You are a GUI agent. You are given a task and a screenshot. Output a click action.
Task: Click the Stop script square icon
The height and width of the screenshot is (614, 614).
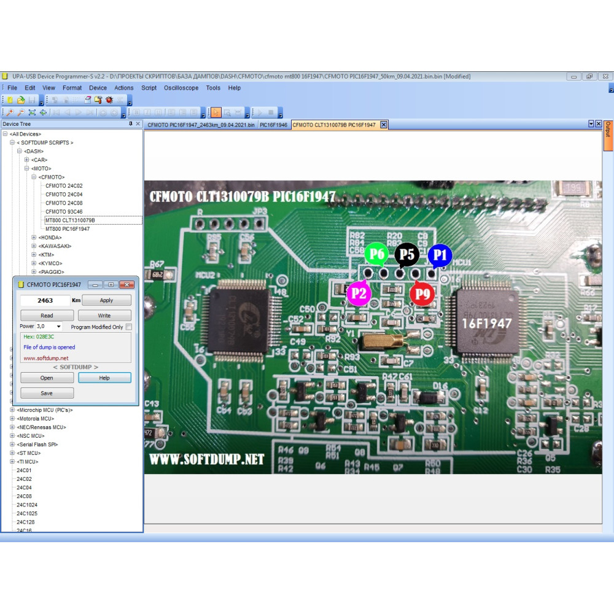tap(271, 113)
